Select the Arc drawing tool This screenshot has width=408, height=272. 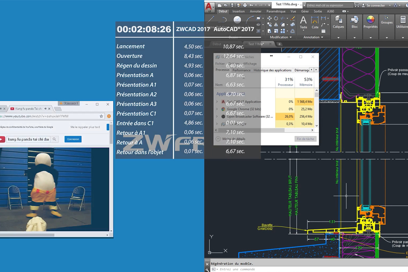250,20
